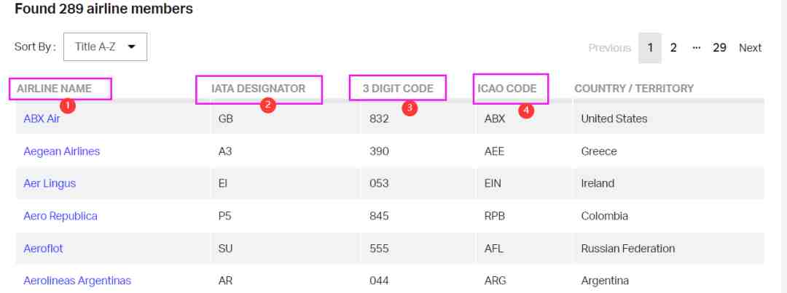787x293 pixels.
Task: Open the ABX Air airline link
Action: [x=42, y=119]
